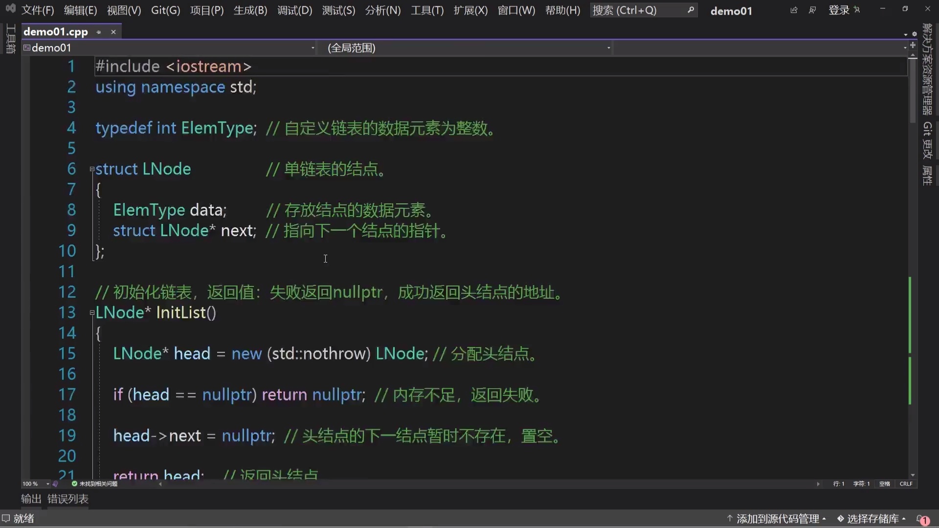Open the 生成(B) menu
The image size is (939, 528).
[250, 10]
